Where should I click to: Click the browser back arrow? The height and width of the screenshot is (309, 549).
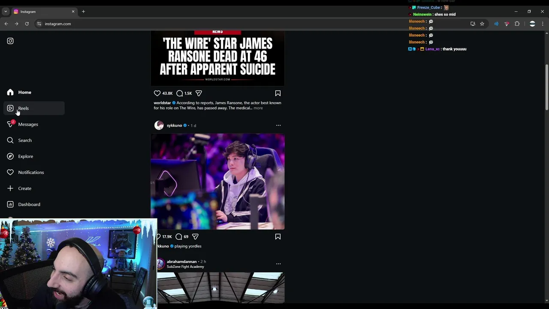[6, 24]
